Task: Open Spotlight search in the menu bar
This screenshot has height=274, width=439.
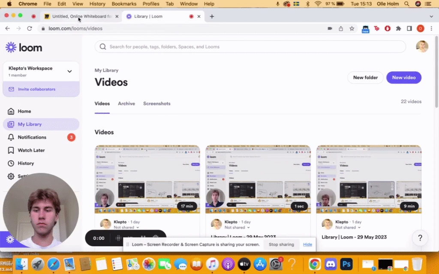Action: point(407,4)
